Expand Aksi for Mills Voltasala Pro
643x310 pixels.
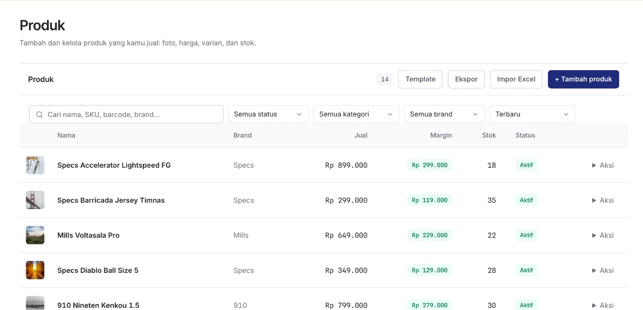(603, 235)
